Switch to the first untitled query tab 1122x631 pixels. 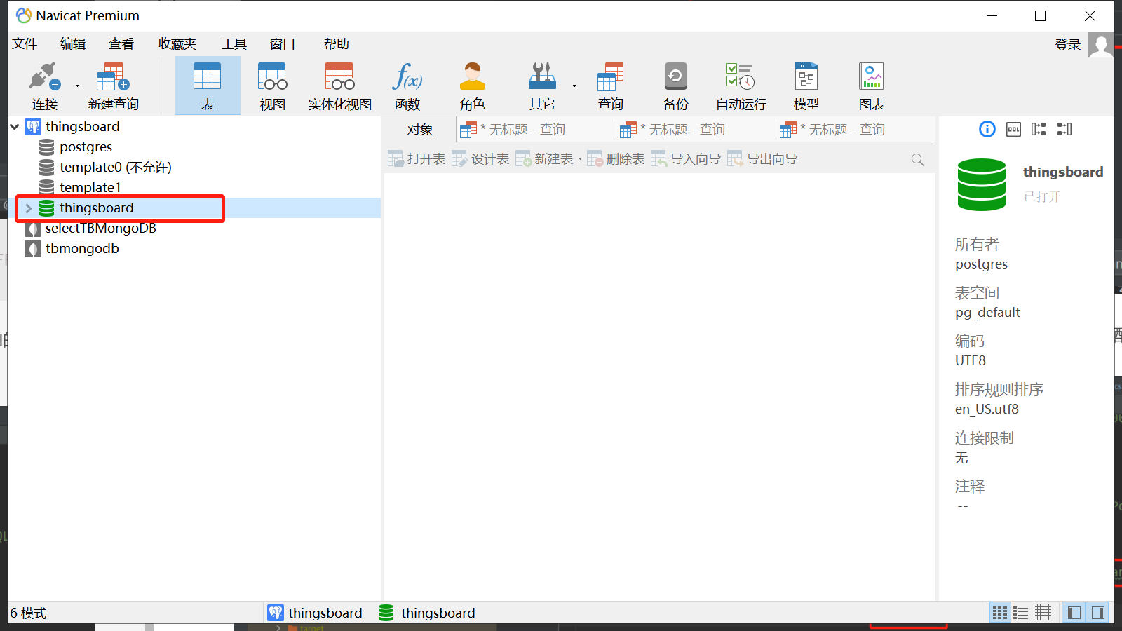click(x=536, y=130)
